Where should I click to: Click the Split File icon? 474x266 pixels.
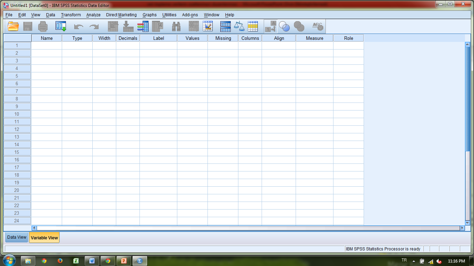226,26
